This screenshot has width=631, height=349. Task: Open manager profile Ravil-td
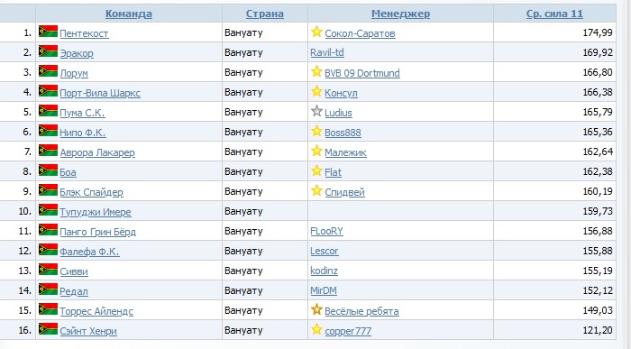click(x=327, y=52)
